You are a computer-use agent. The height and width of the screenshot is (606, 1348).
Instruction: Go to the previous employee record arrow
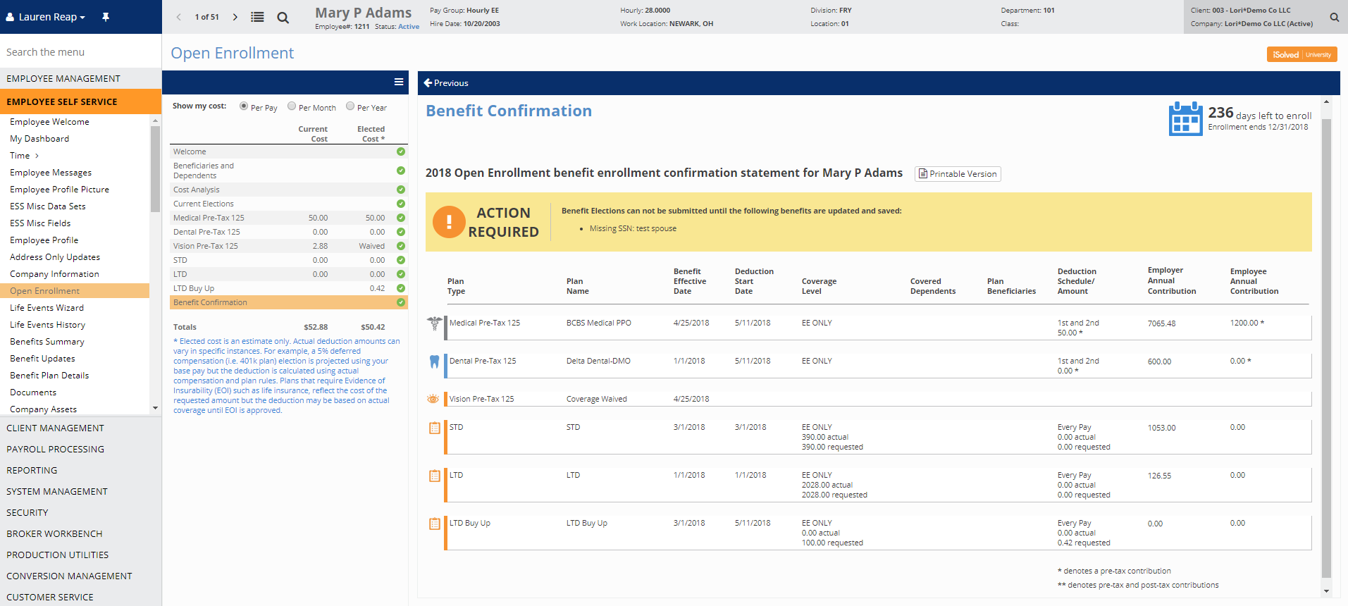pyautogui.click(x=179, y=17)
